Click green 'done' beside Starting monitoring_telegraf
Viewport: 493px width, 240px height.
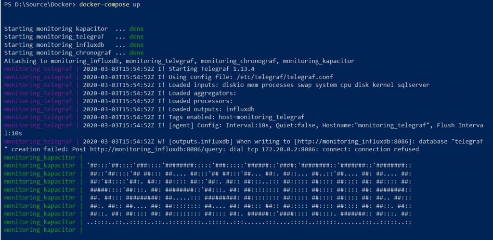[136, 37]
